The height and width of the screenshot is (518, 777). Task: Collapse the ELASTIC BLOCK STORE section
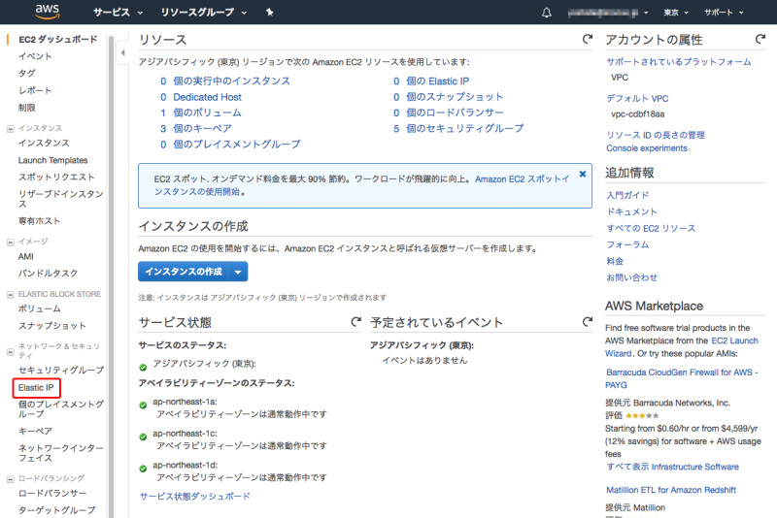point(10,294)
